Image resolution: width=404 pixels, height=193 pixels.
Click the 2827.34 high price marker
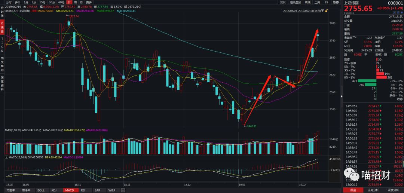73,16
